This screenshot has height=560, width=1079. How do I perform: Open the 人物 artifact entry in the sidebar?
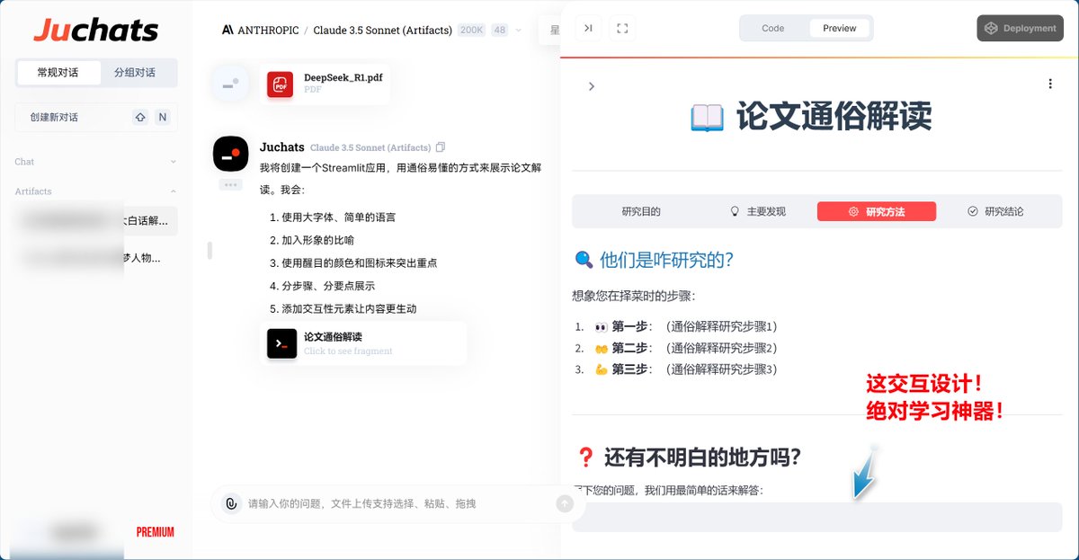[96, 258]
